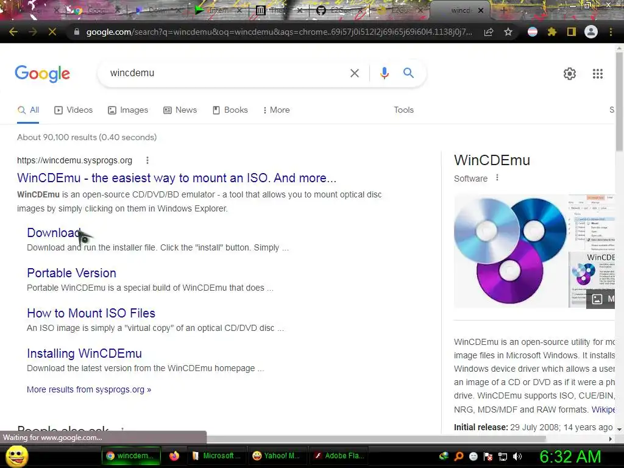624x468 pixels.
Task: View site info via the padlock icon
Action: click(77, 32)
